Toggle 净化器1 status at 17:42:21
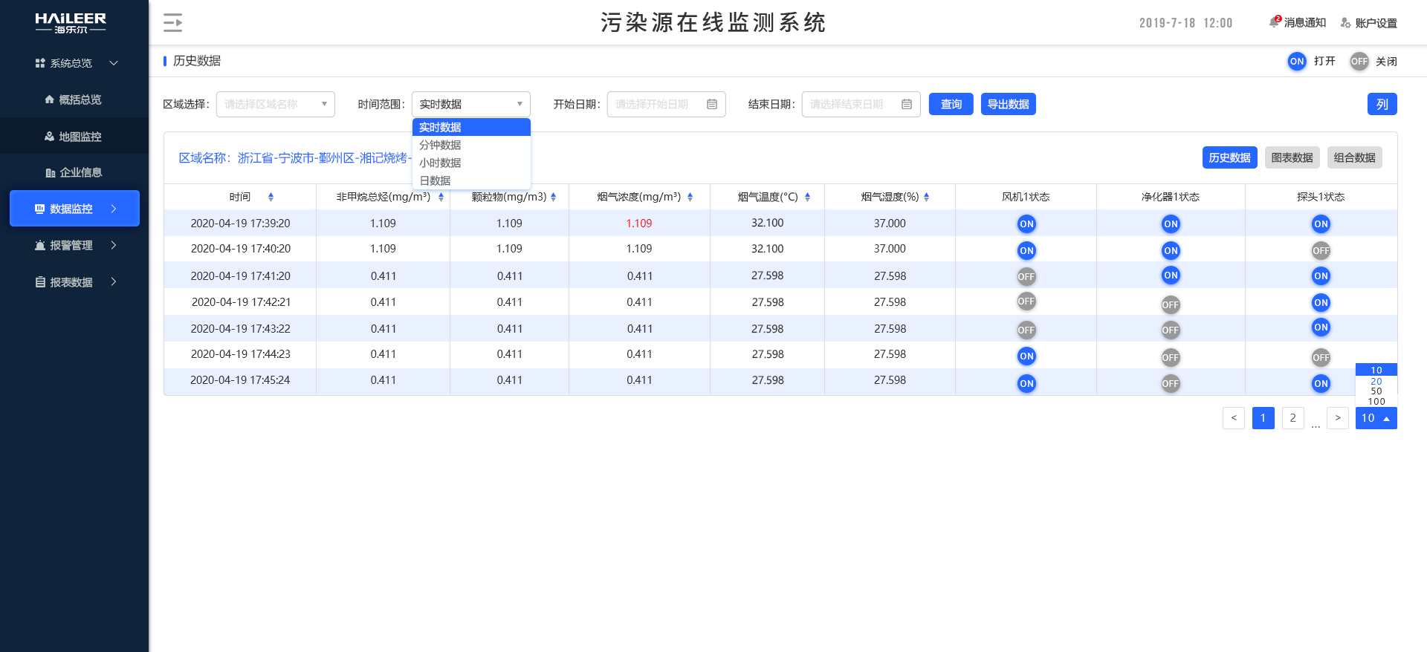 coord(1171,304)
